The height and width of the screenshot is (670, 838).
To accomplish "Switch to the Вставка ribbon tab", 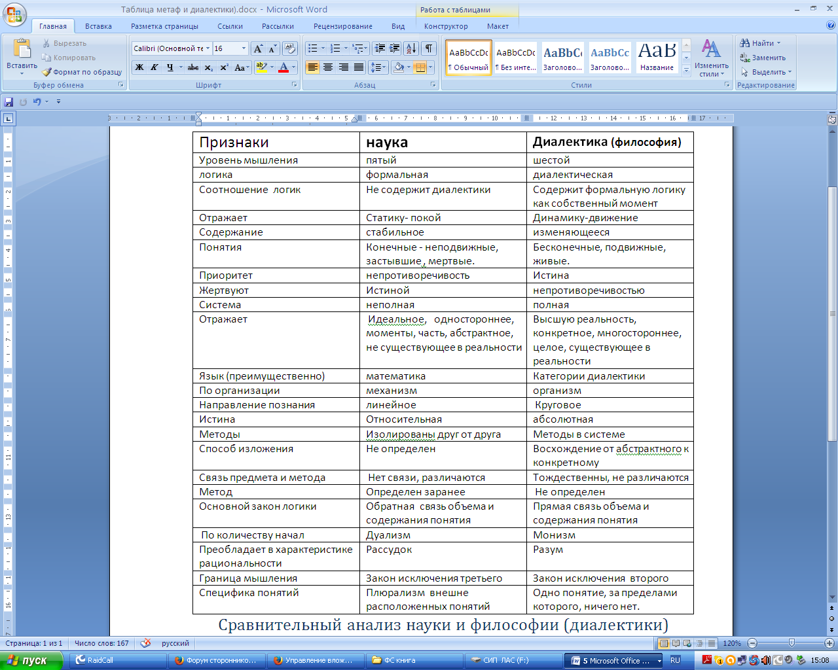I will [x=98, y=26].
